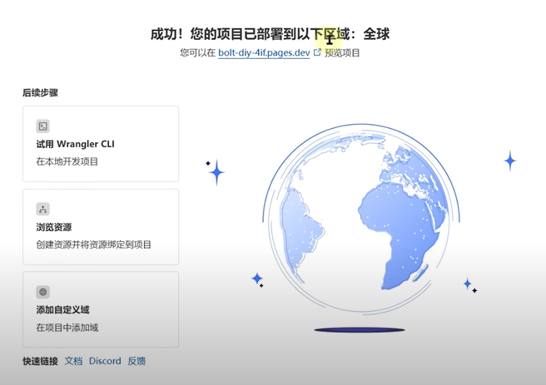Open the 文档 quick link
Image resolution: width=546 pixels, height=385 pixels.
pyautogui.click(x=73, y=361)
